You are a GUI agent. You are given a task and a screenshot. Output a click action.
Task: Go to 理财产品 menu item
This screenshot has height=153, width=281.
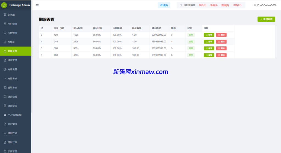click(16, 133)
